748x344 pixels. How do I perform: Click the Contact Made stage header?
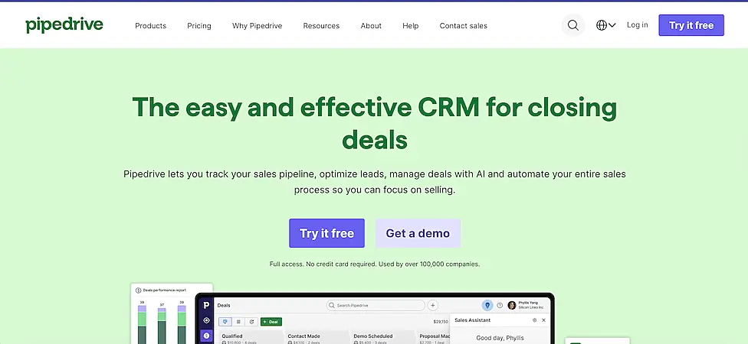click(303, 336)
